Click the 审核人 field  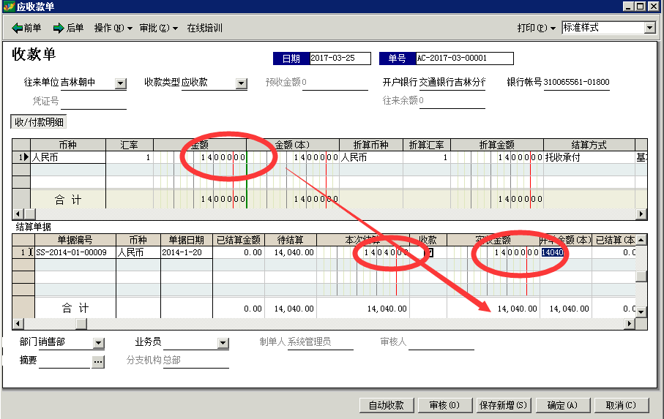point(441,342)
